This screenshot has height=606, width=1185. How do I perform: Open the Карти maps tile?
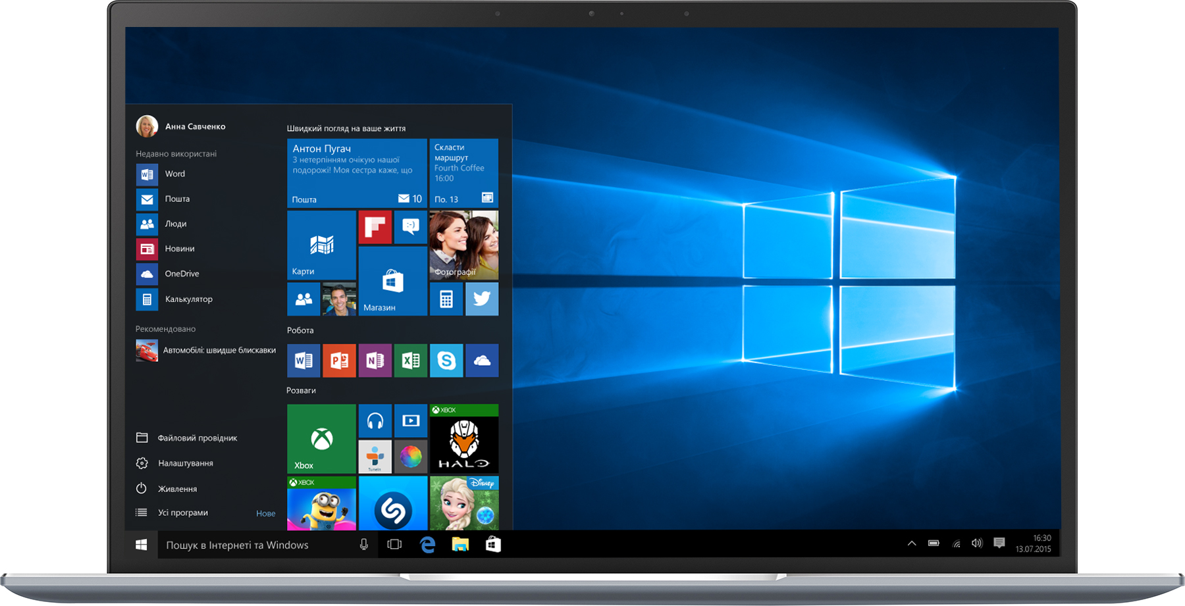[x=321, y=245]
